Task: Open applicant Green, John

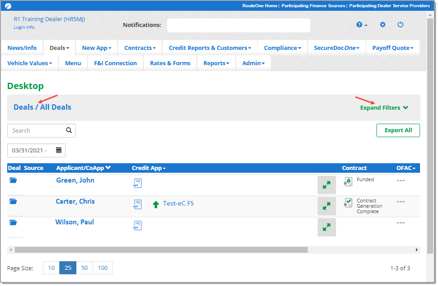Action: [75, 180]
